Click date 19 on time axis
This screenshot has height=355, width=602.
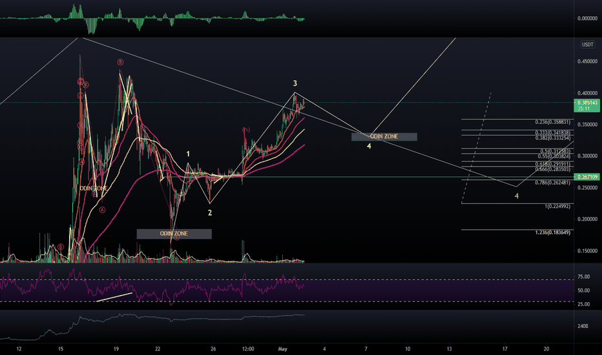116,349
